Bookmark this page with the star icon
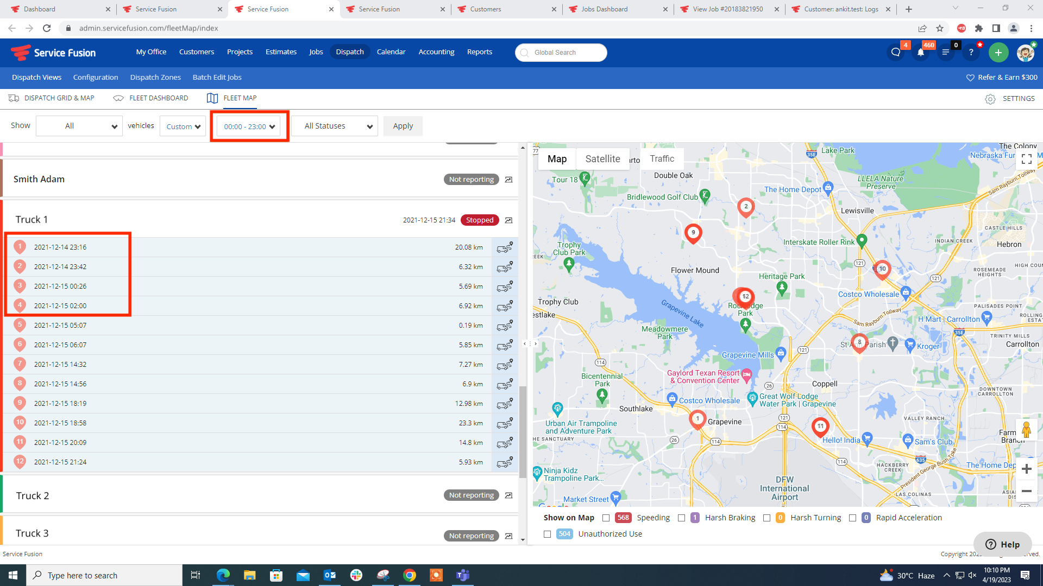The image size is (1043, 586). (940, 28)
